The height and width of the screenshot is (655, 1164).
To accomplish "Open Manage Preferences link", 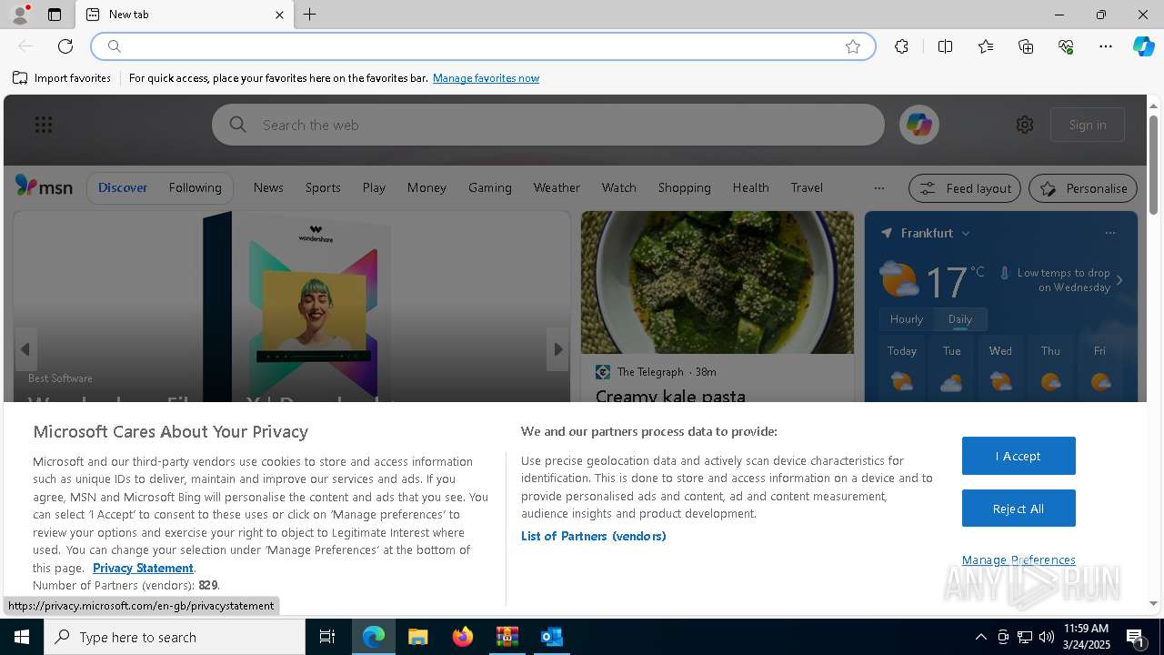I will [1018, 559].
